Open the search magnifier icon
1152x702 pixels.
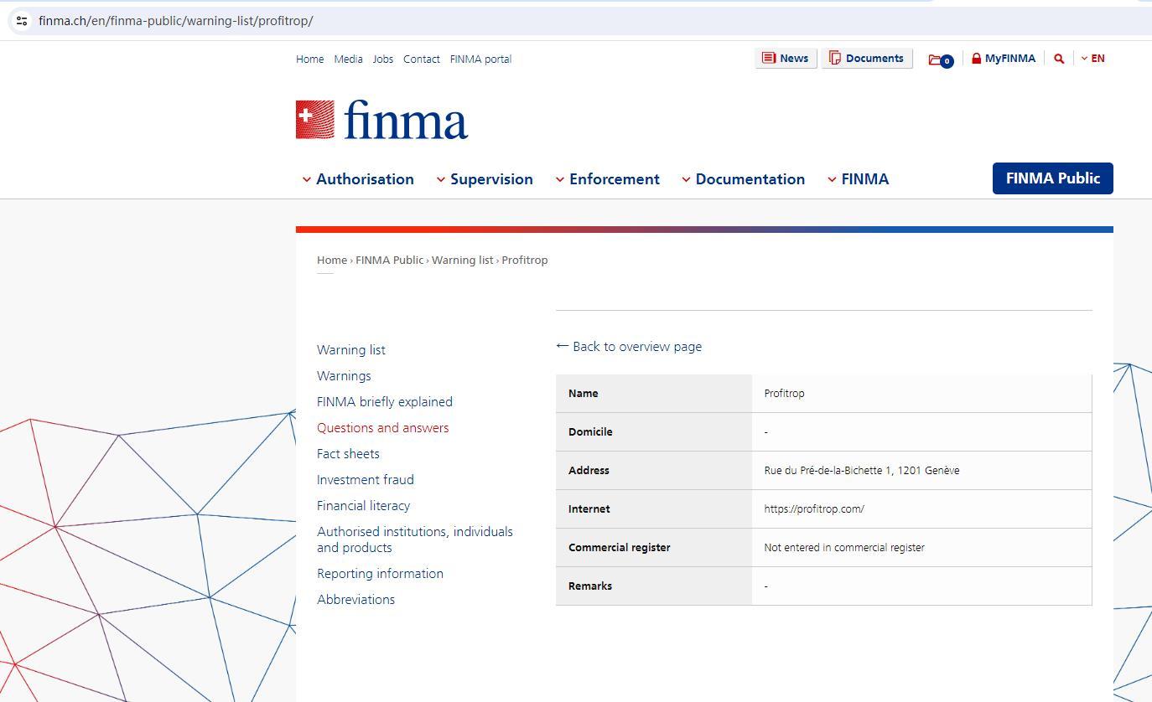coord(1059,59)
